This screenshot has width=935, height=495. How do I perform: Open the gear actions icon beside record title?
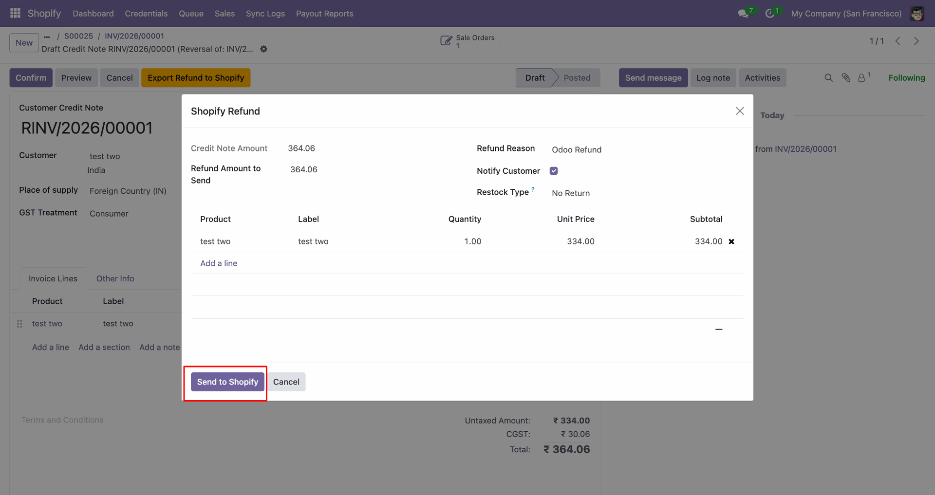[x=263, y=49]
